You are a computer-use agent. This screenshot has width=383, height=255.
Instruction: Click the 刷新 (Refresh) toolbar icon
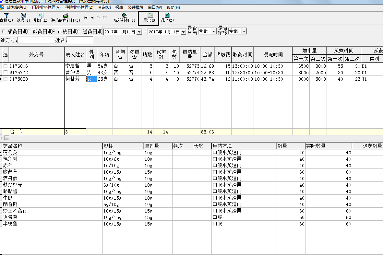(x=40, y=16)
